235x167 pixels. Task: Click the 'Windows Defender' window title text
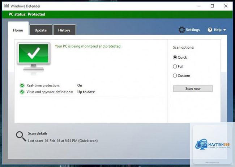pos(25,6)
